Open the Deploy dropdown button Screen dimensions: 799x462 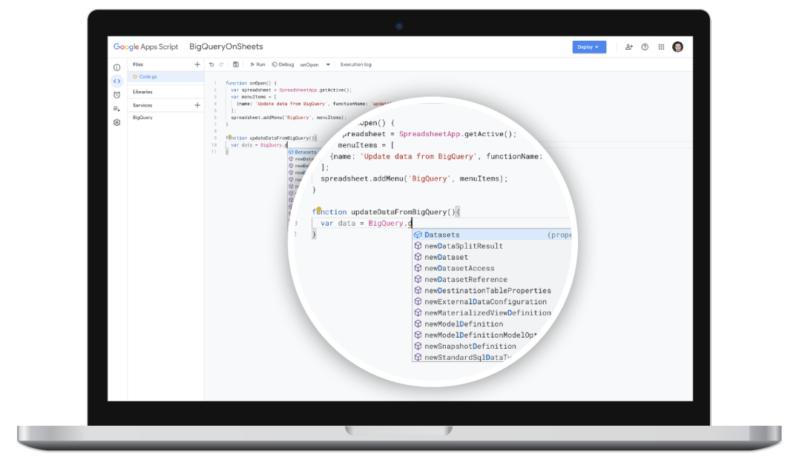point(589,47)
